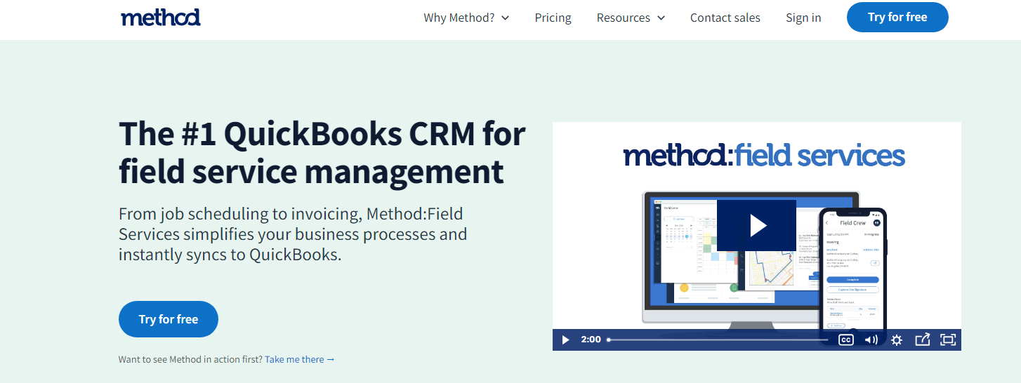Expand the Why Method? menu
Screen dimensions: 1021x383
point(466,18)
